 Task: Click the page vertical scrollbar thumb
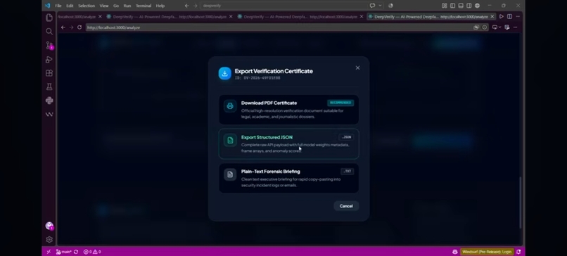pyautogui.click(x=521, y=203)
